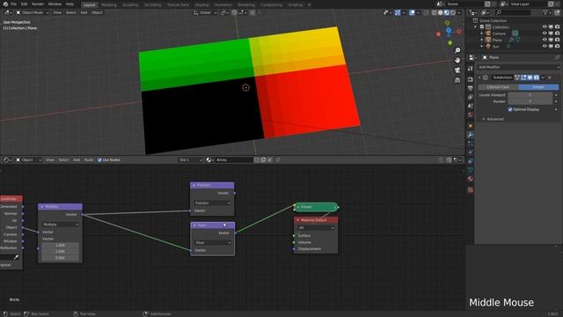This screenshot has height=317, width=563.
Task: Click the blue Z axis gizmo ball
Action: pyautogui.click(x=449, y=31)
